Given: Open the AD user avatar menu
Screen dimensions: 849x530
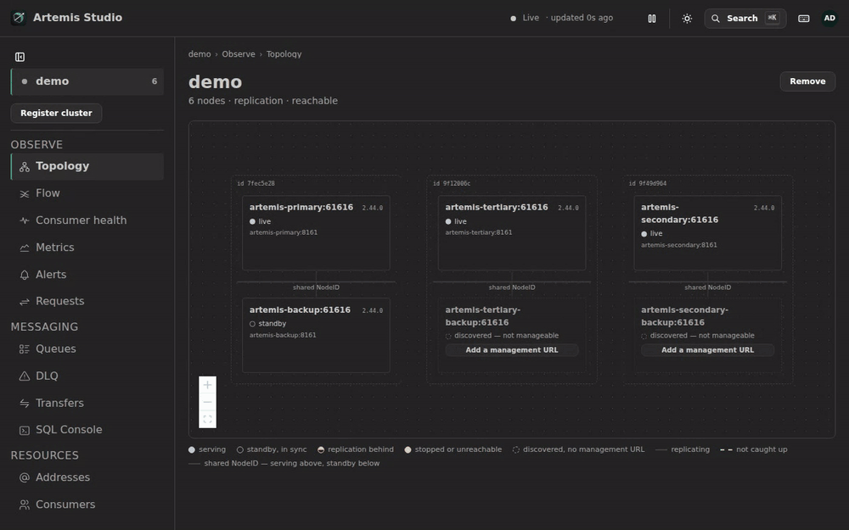Looking at the screenshot, I should tap(829, 18).
